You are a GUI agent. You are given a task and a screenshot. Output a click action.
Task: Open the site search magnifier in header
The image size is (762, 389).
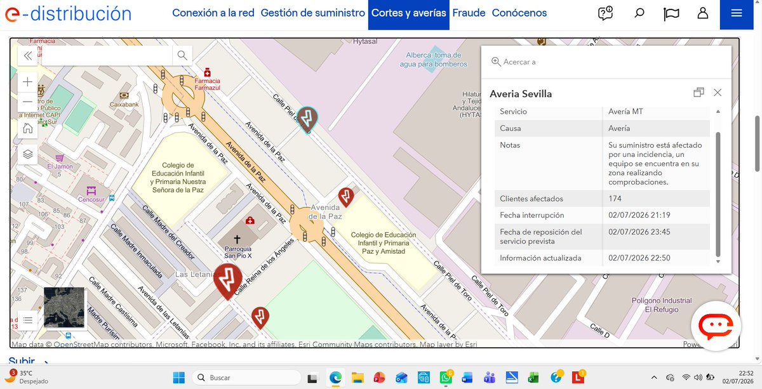tap(639, 13)
